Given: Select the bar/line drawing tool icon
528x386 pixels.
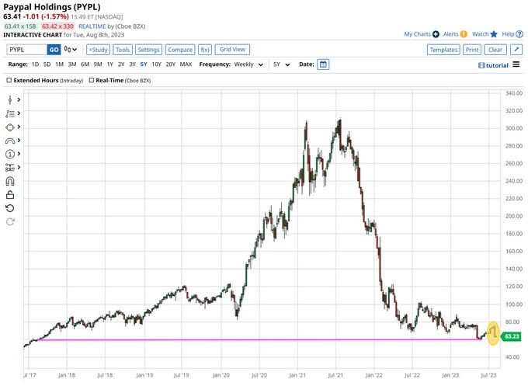Looking at the screenshot, I should pos(10,99).
